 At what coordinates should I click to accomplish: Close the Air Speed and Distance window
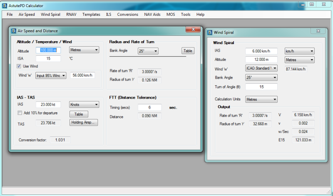pyautogui.click(x=193, y=29)
